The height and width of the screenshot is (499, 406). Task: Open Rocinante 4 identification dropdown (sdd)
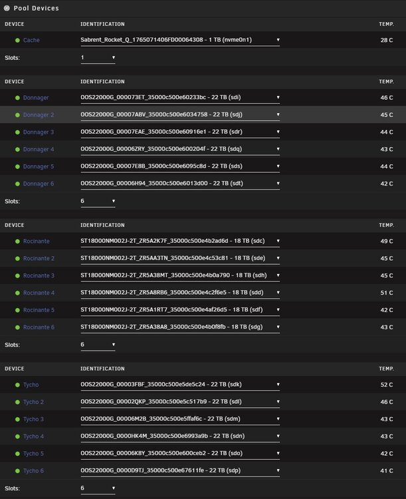(180, 293)
